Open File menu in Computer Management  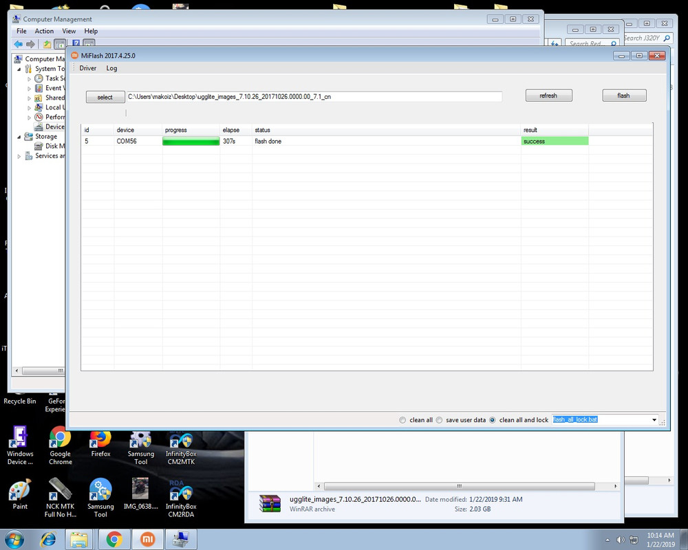21,31
